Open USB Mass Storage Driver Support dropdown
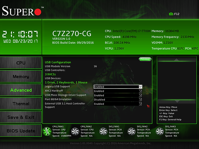 (118, 96)
